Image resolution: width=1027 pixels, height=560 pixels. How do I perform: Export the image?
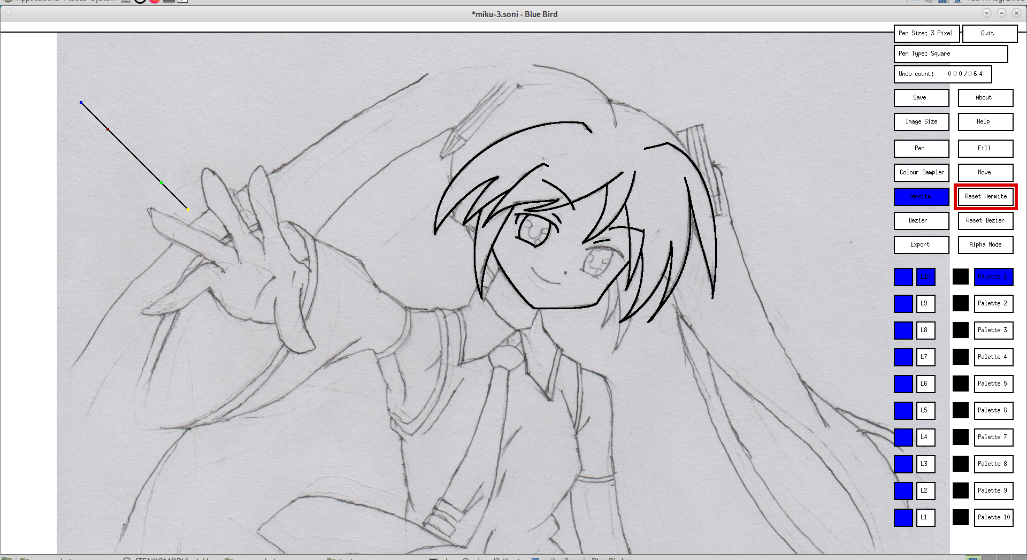921,244
